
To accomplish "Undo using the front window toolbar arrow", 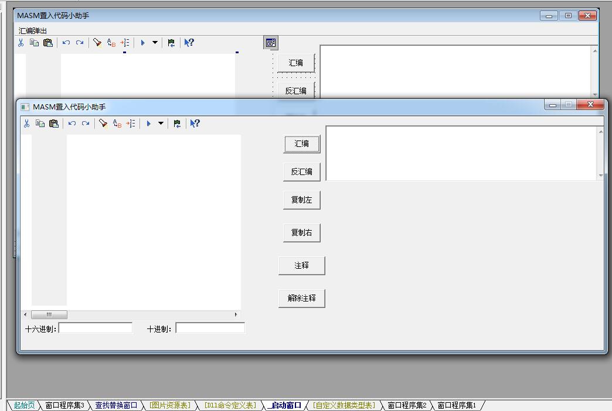I will tap(72, 124).
